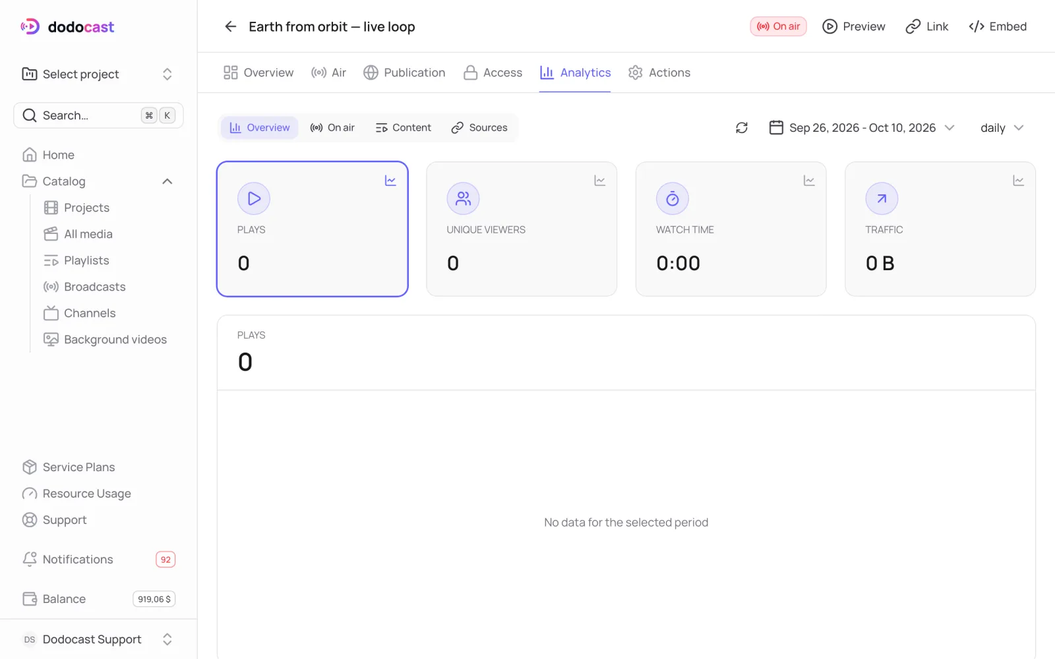Show chart for the Plays card
The image size is (1055, 659).
click(x=390, y=181)
